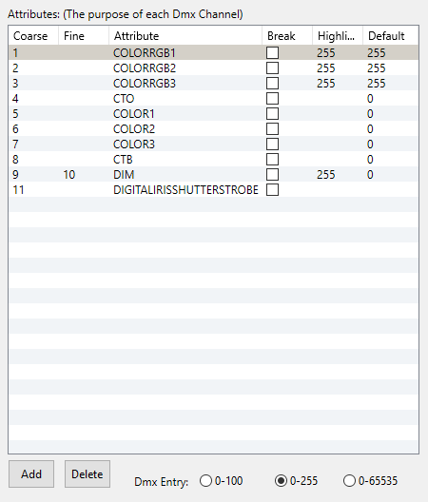Toggle Break checkbox for COLORRGB1
Image resolution: width=428 pixels, height=502 pixels.
[272, 53]
